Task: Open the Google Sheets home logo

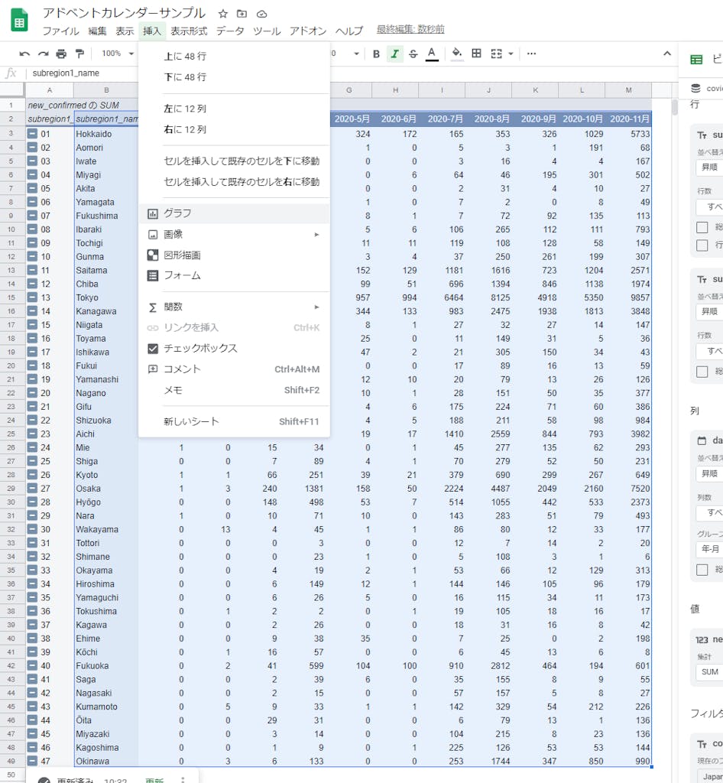Action: 19,21
